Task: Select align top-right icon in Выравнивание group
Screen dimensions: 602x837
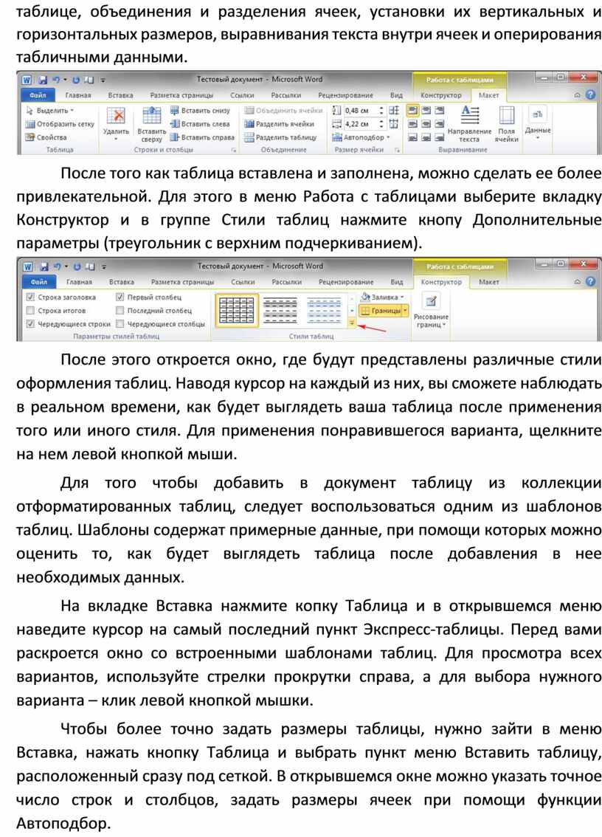Action: click(x=439, y=111)
